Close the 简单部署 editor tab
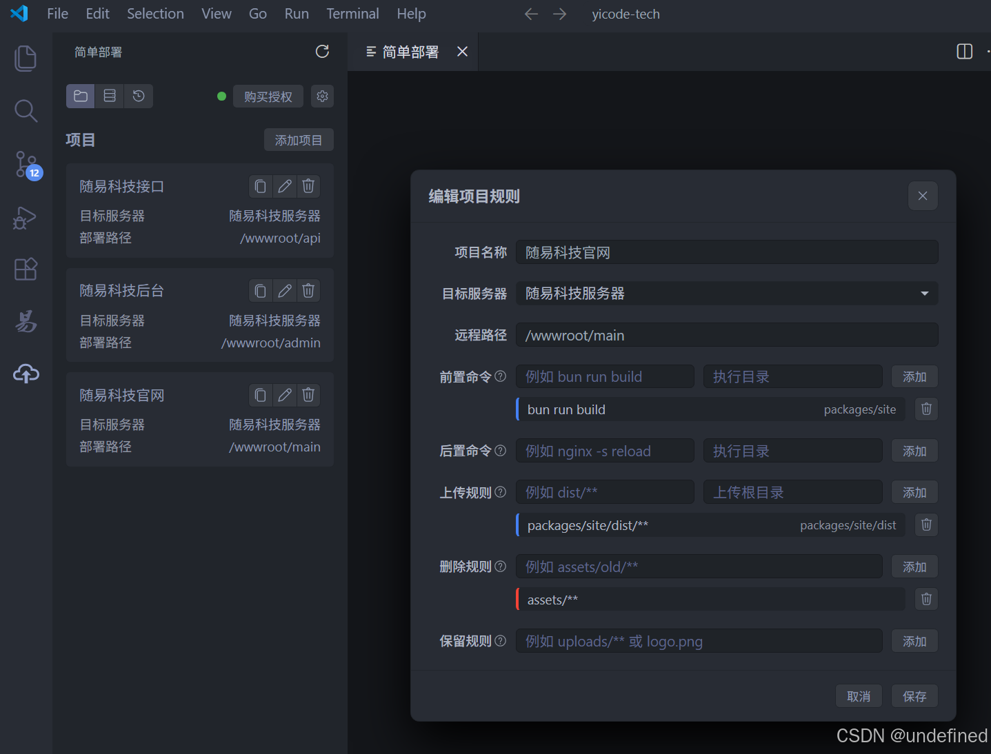This screenshot has height=754, width=991. click(462, 52)
